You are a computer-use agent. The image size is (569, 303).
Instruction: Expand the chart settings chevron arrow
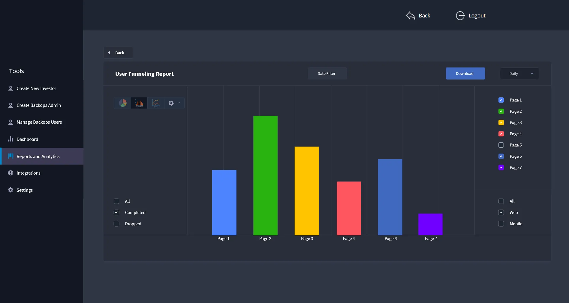click(179, 103)
